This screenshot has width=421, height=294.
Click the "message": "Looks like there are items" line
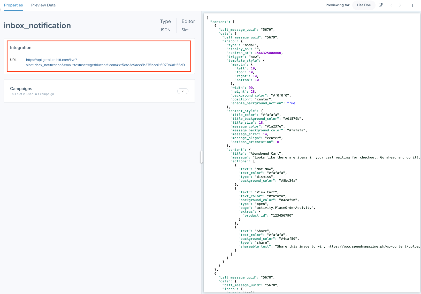(x=325, y=157)
